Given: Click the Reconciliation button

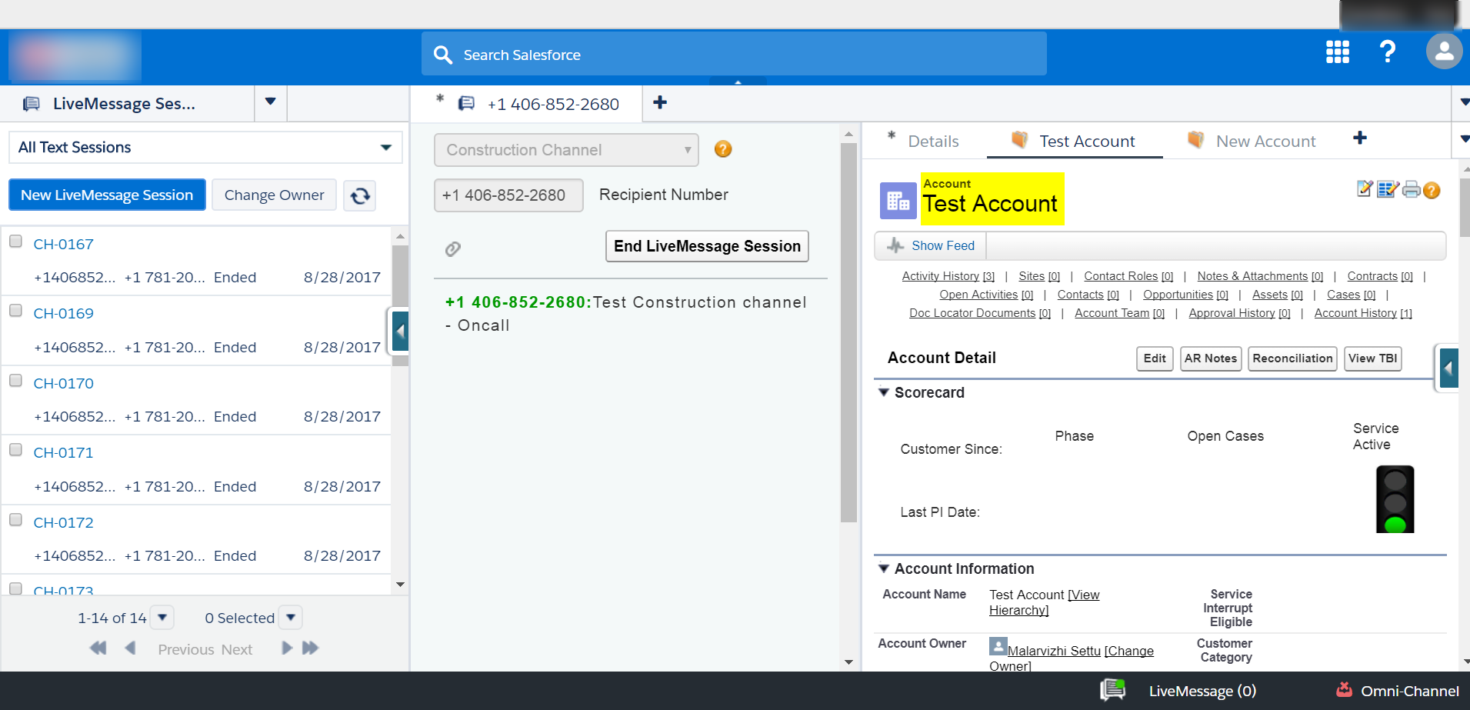Looking at the screenshot, I should 1292,358.
